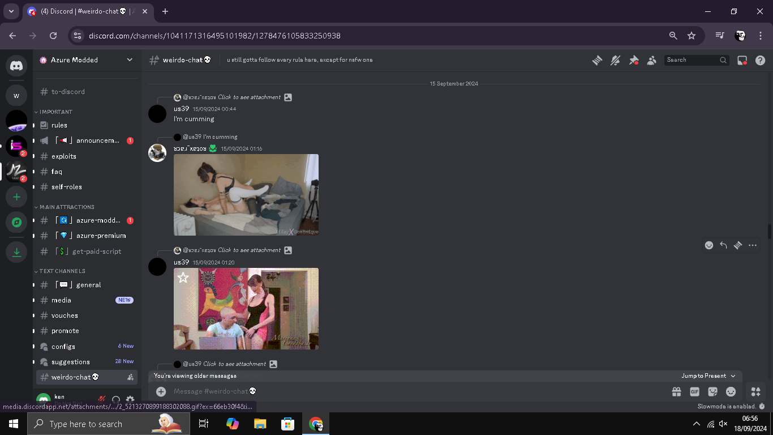Open the apps launcher icon

pos(755,391)
